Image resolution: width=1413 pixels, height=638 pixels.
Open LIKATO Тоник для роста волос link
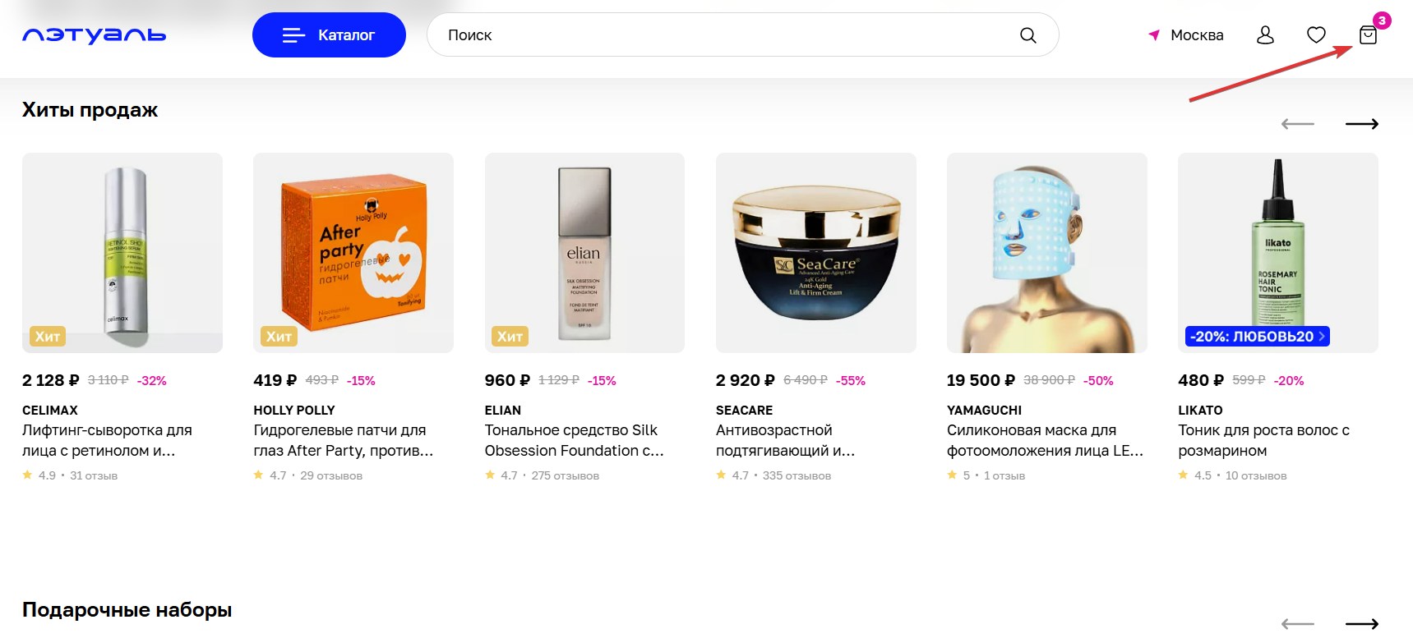point(1263,440)
